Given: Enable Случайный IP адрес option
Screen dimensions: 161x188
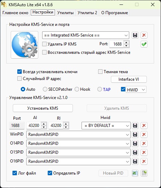Looking at the screenshot, I should (x=19, y=79).
